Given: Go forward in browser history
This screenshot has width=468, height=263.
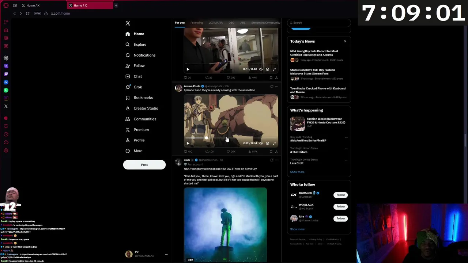Looking at the screenshot, I should 21,14.
